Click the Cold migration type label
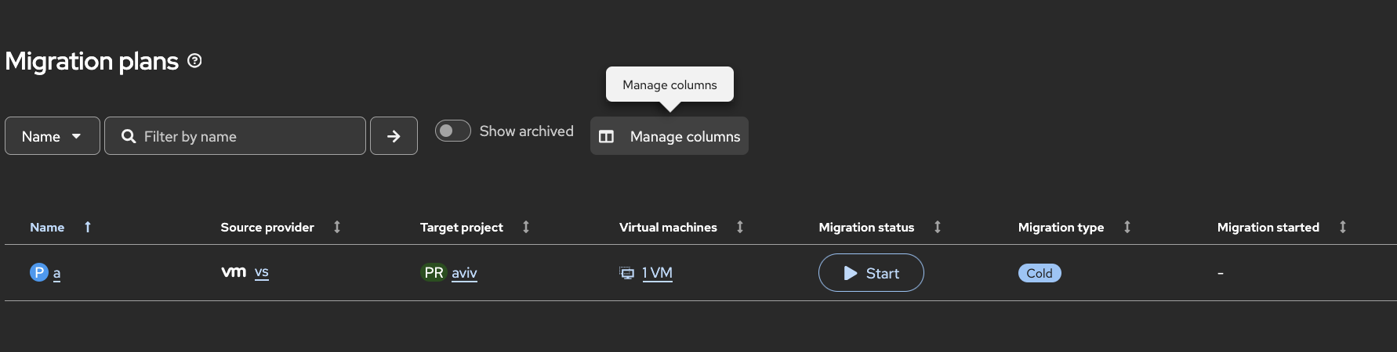The image size is (1397, 352). point(1040,273)
